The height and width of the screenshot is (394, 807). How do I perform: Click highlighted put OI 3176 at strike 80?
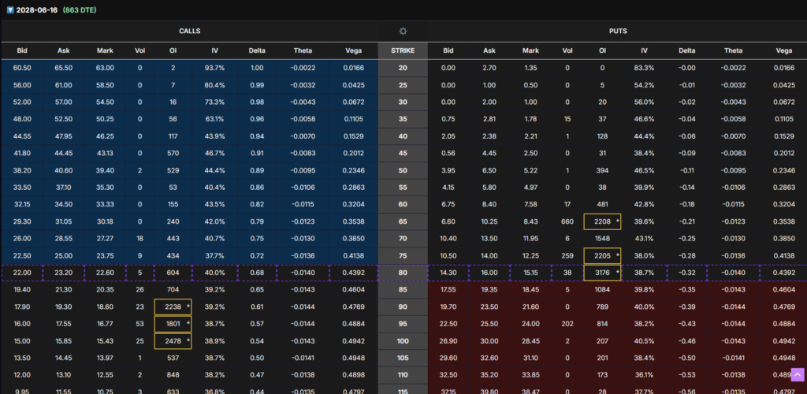pyautogui.click(x=602, y=273)
